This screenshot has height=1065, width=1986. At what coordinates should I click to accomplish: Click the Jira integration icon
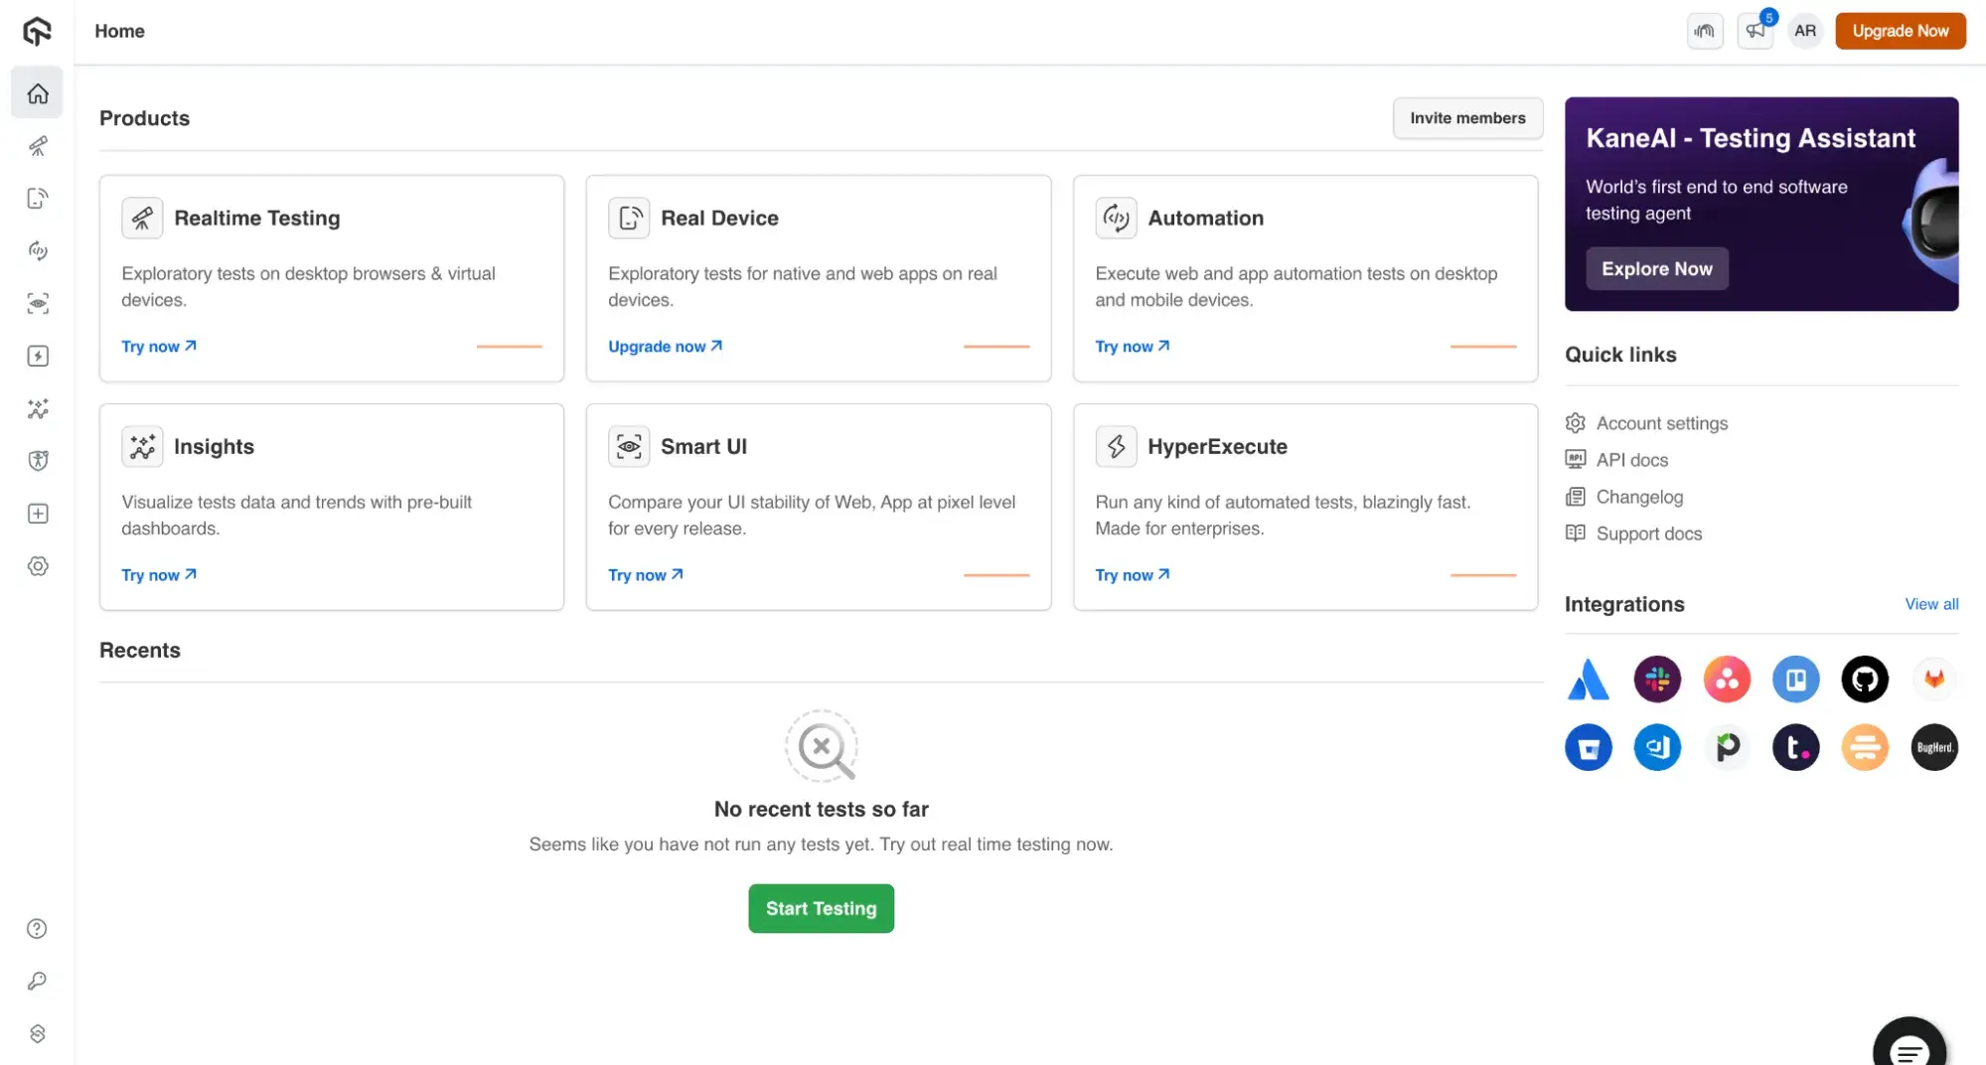[1588, 680]
